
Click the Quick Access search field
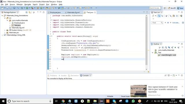(x=155, y=8)
